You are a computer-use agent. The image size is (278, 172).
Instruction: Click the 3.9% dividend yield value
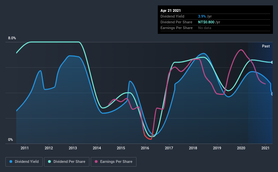[x=202, y=16]
